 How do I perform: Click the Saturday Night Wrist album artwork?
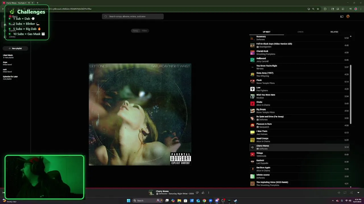(140, 114)
